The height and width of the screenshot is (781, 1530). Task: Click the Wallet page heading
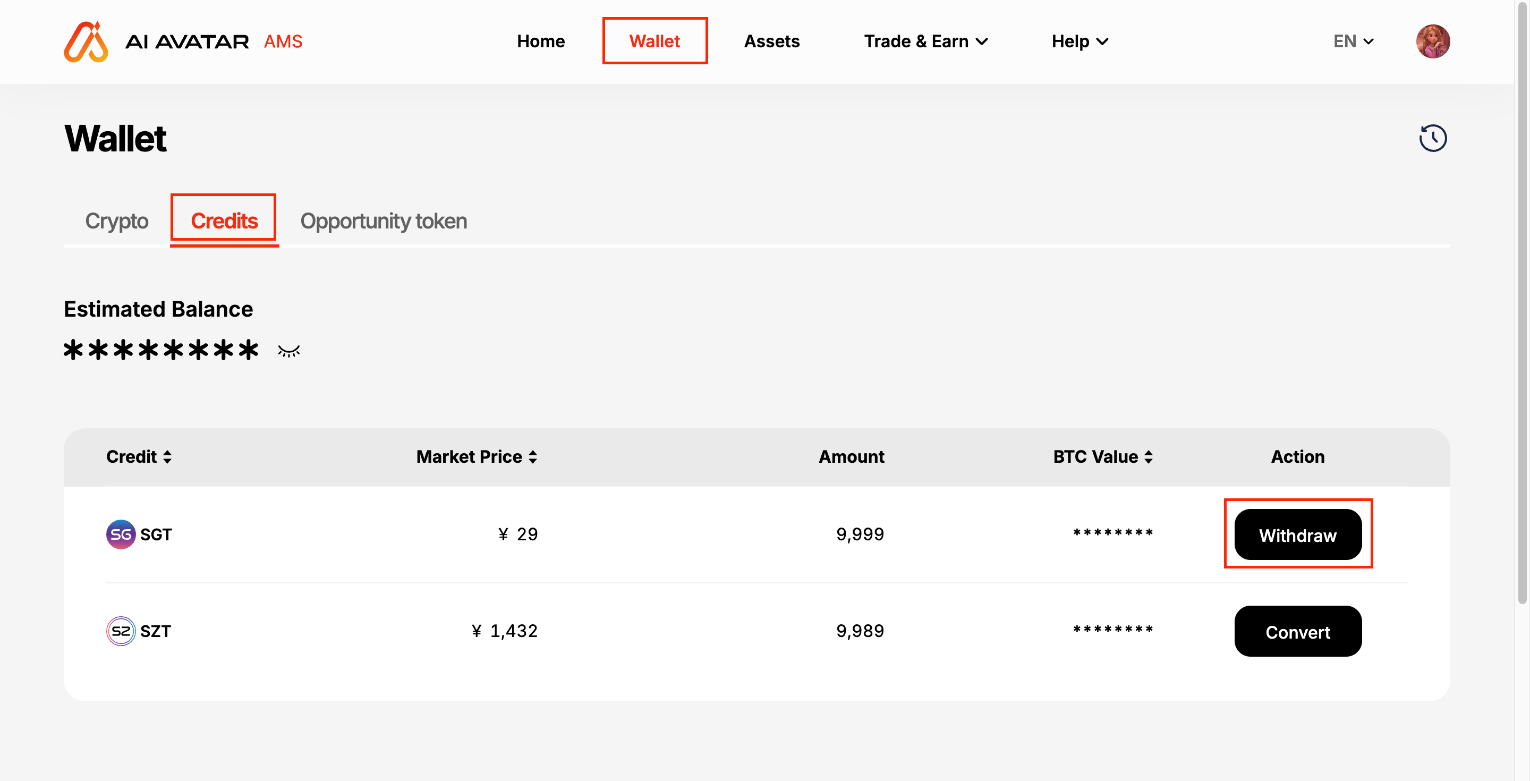tap(115, 138)
